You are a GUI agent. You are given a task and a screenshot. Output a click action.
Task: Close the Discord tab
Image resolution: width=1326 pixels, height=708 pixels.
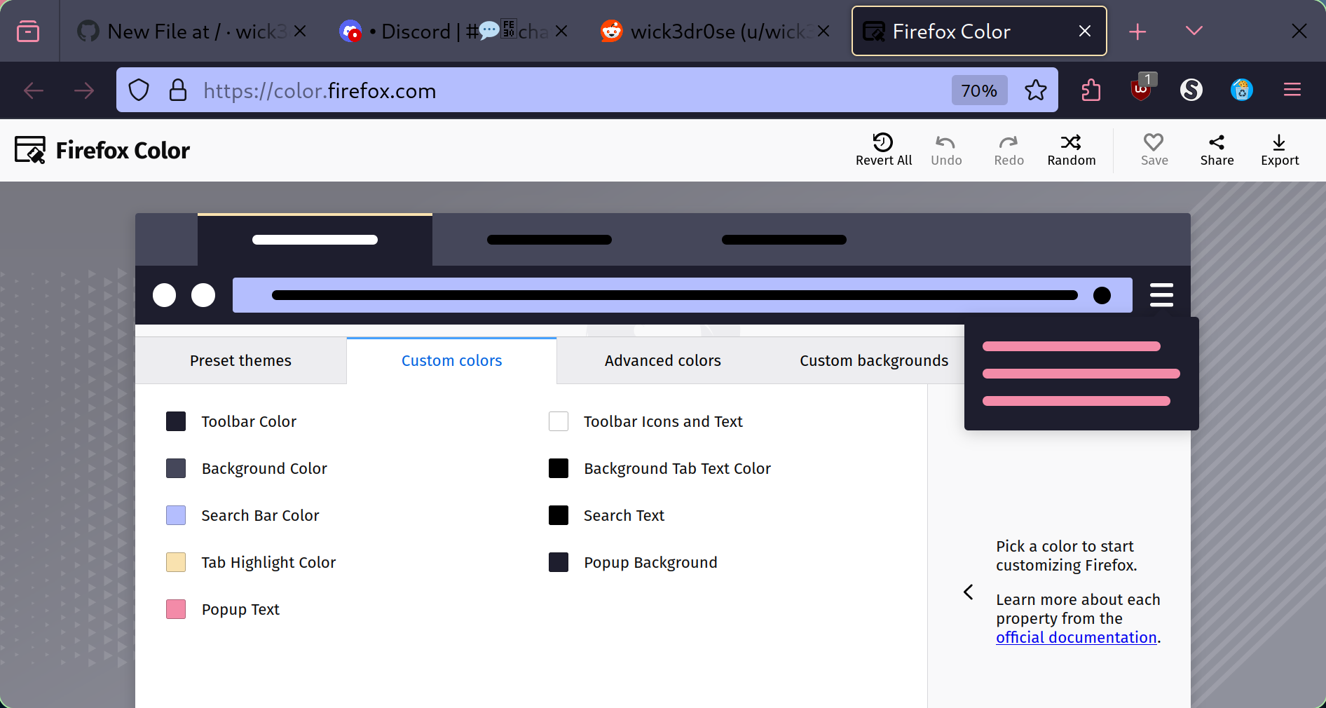click(x=561, y=31)
